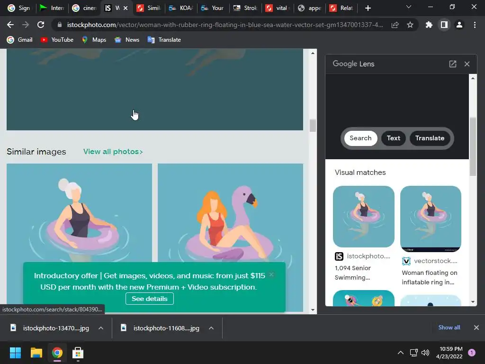Switch to the Your tab
The height and width of the screenshot is (364, 485).
pyautogui.click(x=213, y=8)
